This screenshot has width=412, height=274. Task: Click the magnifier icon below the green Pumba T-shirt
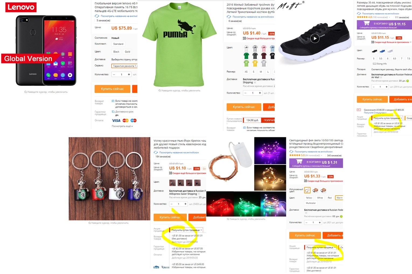160,91
